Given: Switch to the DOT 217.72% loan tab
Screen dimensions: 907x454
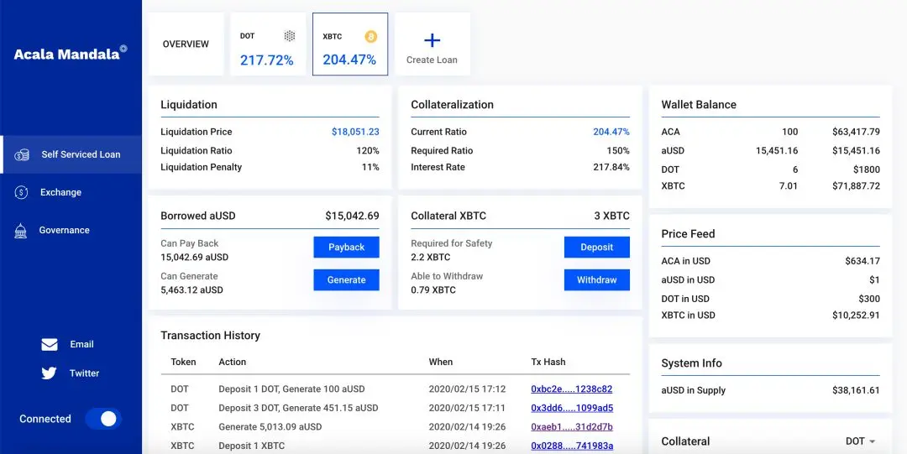Looking at the screenshot, I should point(268,44).
